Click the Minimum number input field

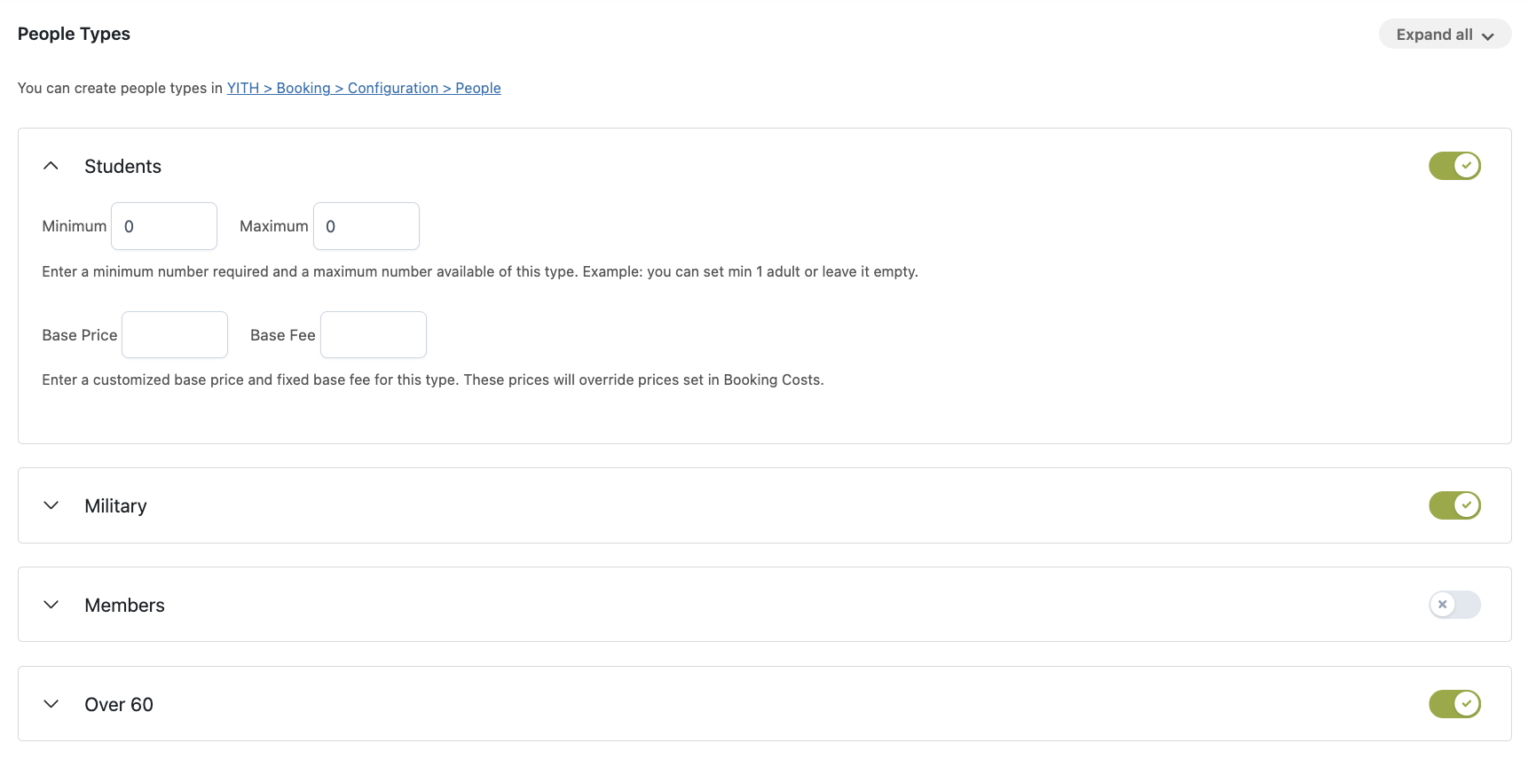click(x=164, y=226)
